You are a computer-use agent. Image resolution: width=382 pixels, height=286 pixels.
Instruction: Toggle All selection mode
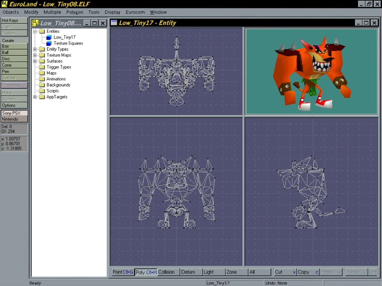[x=259, y=272]
